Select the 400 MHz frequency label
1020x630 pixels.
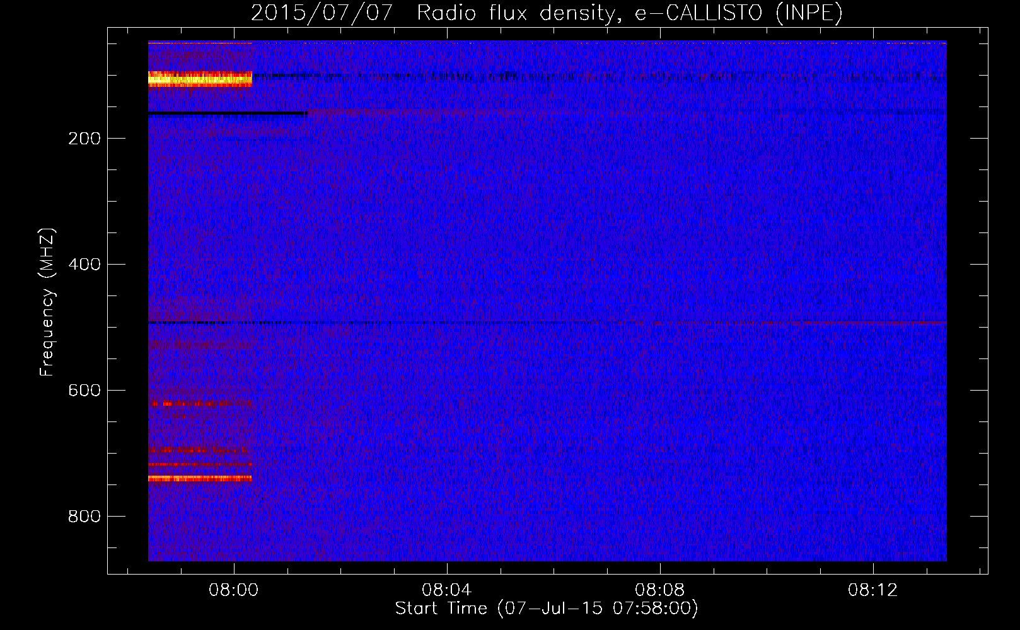pyautogui.click(x=84, y=265)
